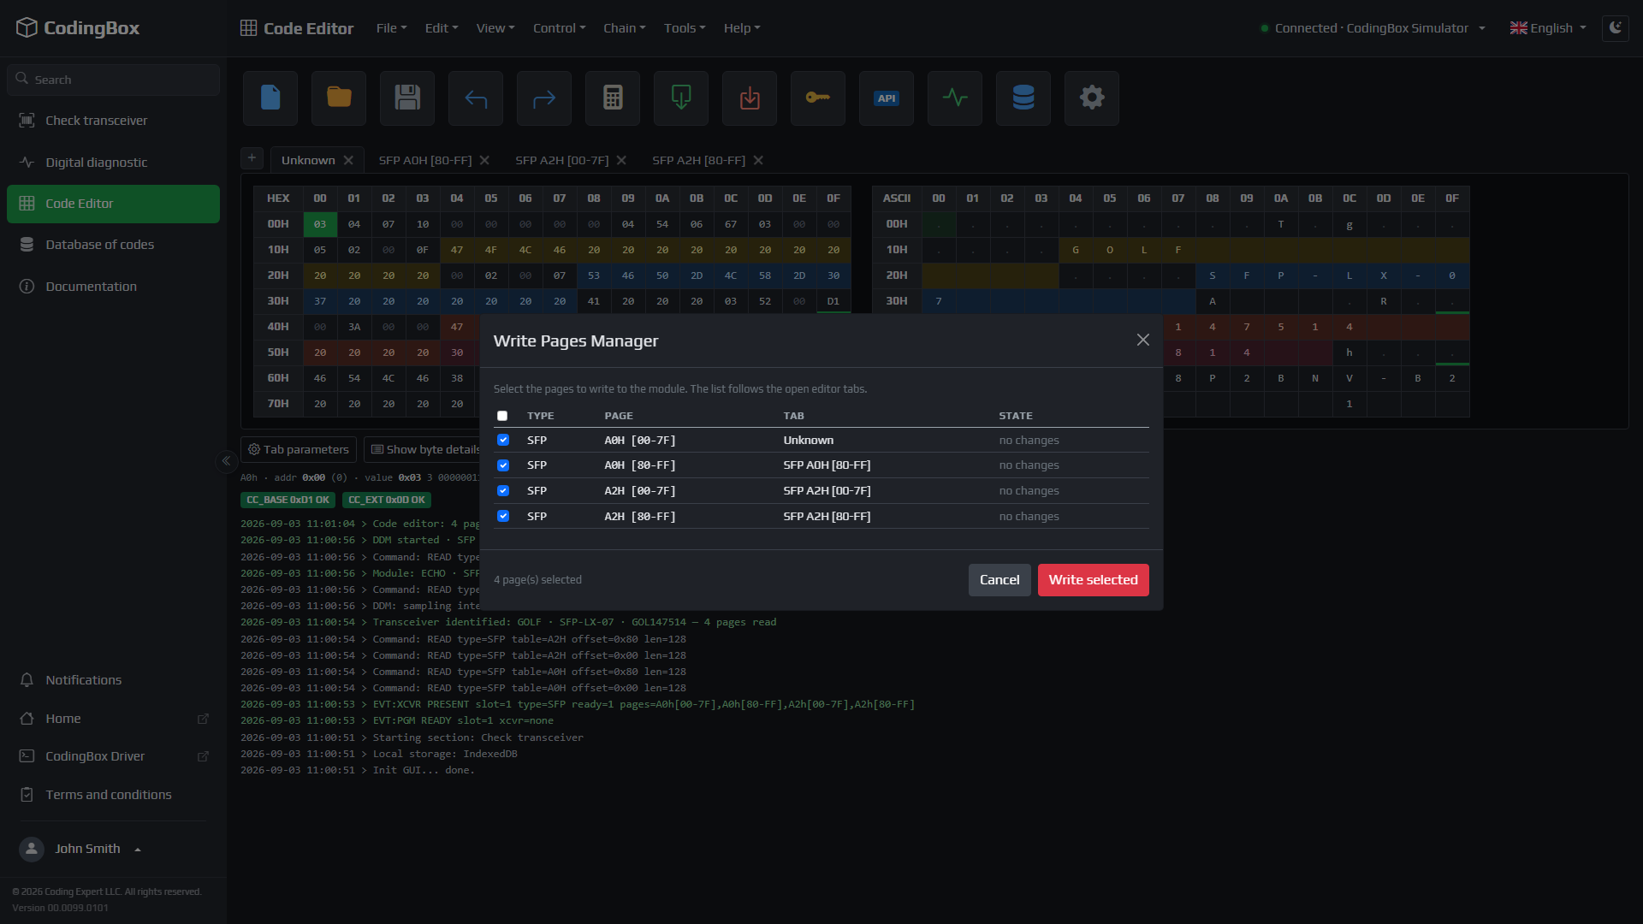Image resolution: width=1643 pixels, height=924 pixels.
Task: Open Digital diagnostic in sidebar
Action: click(x=113, y=163)
